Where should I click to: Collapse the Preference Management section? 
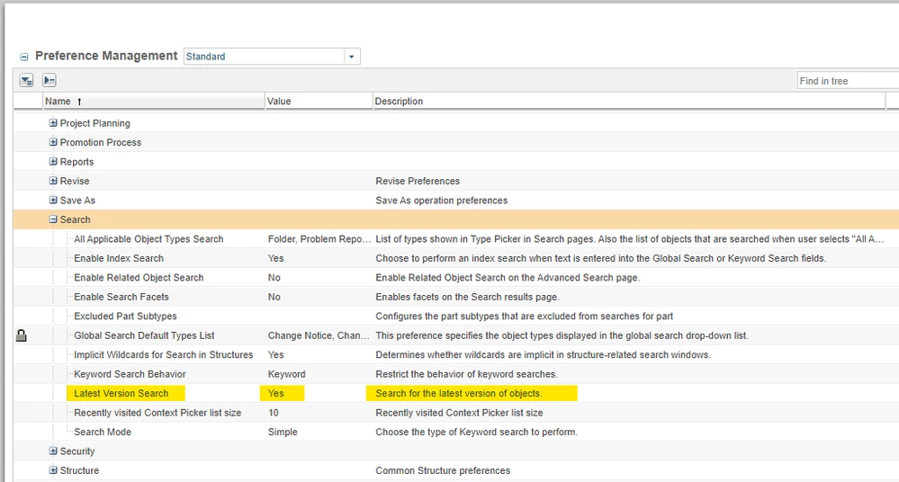pyautogui.click(x=24, y=57)
